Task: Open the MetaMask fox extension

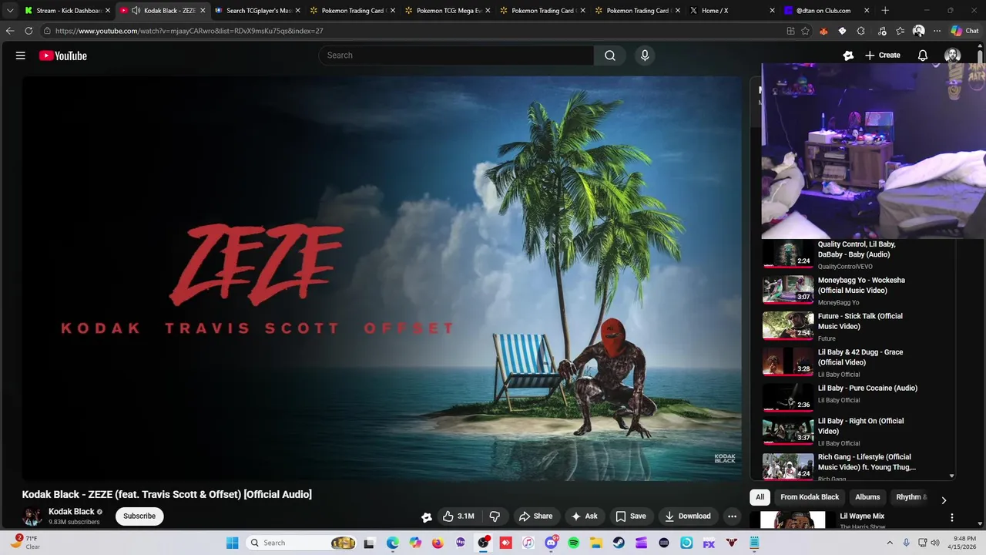Action: point(823,31)
